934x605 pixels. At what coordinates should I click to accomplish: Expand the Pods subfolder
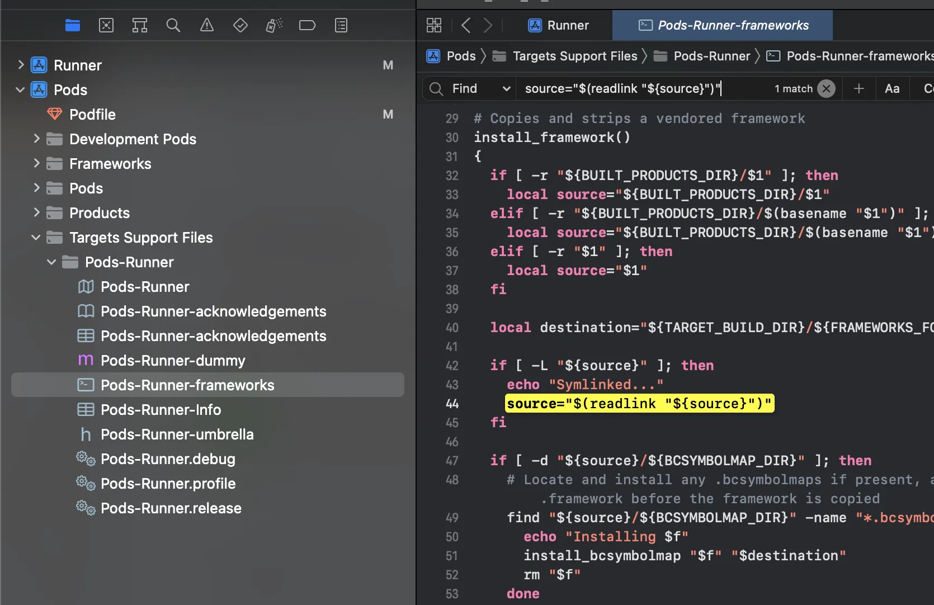[x=36, y=188]
